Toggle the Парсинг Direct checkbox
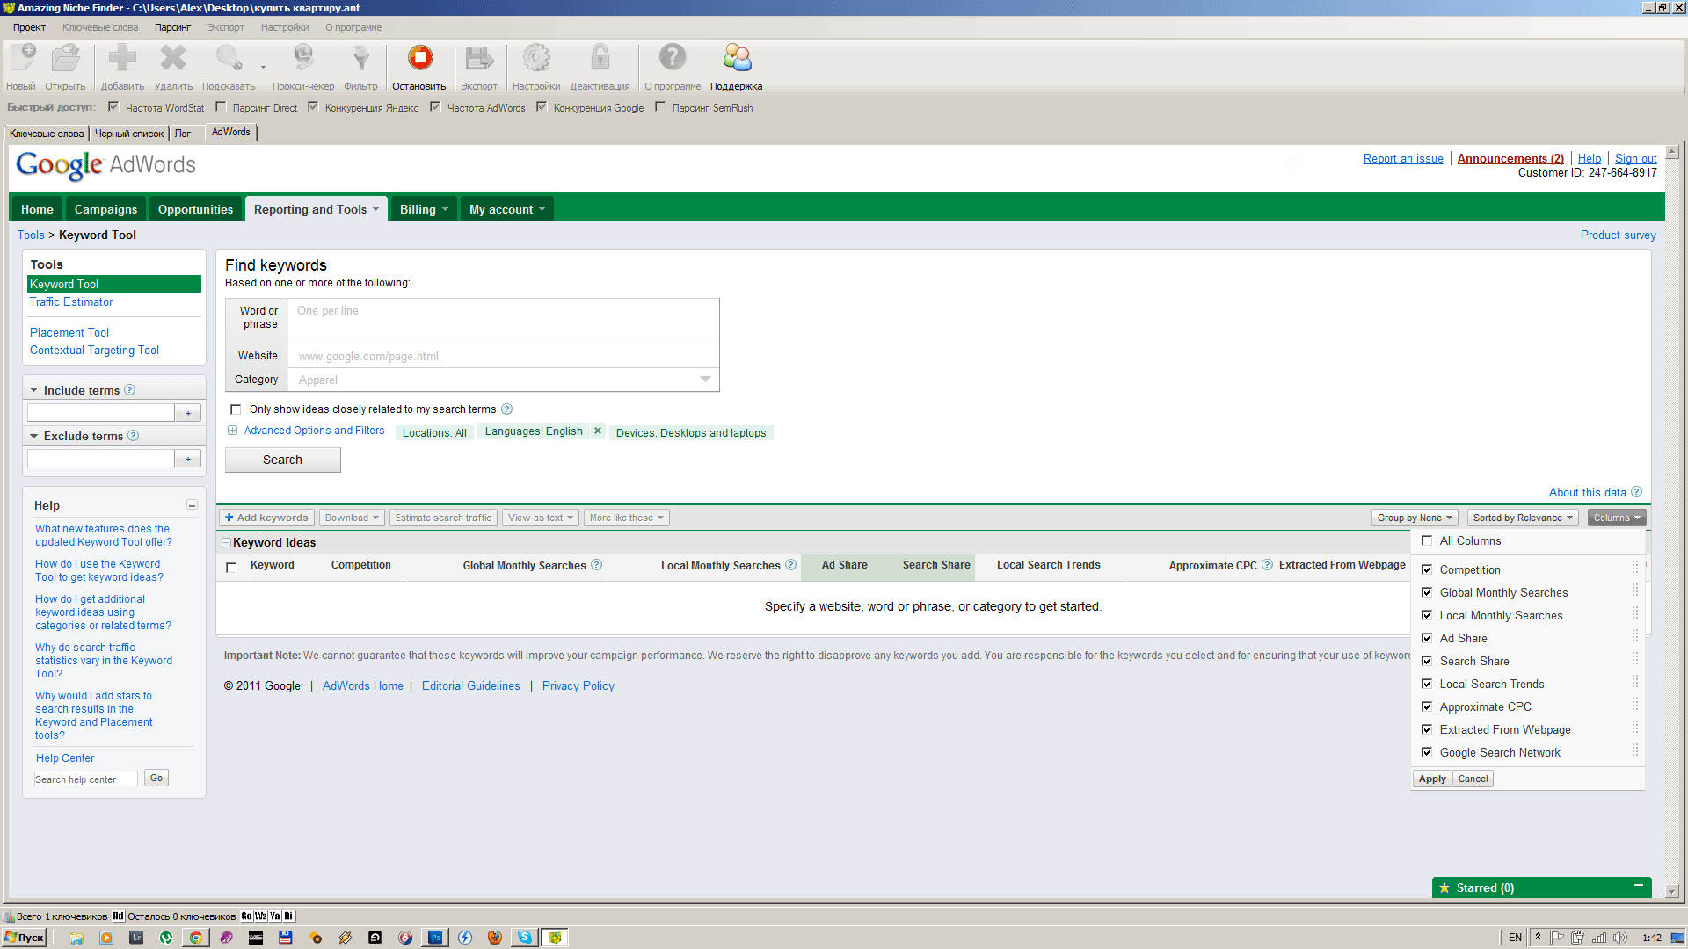 pyautogui.click(x=222, y=107)
